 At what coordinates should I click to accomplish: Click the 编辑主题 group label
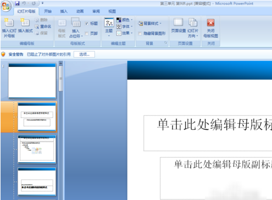pos(118,43)
